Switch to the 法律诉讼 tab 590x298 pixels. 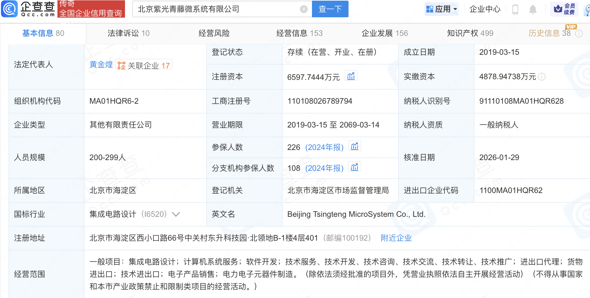[x=128, y=33]
